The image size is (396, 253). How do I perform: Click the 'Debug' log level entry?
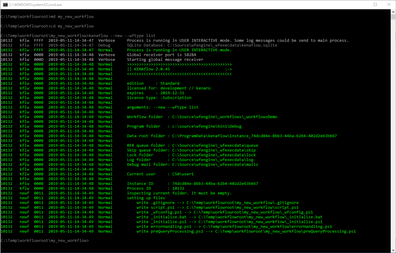click(x=104, y=45)
